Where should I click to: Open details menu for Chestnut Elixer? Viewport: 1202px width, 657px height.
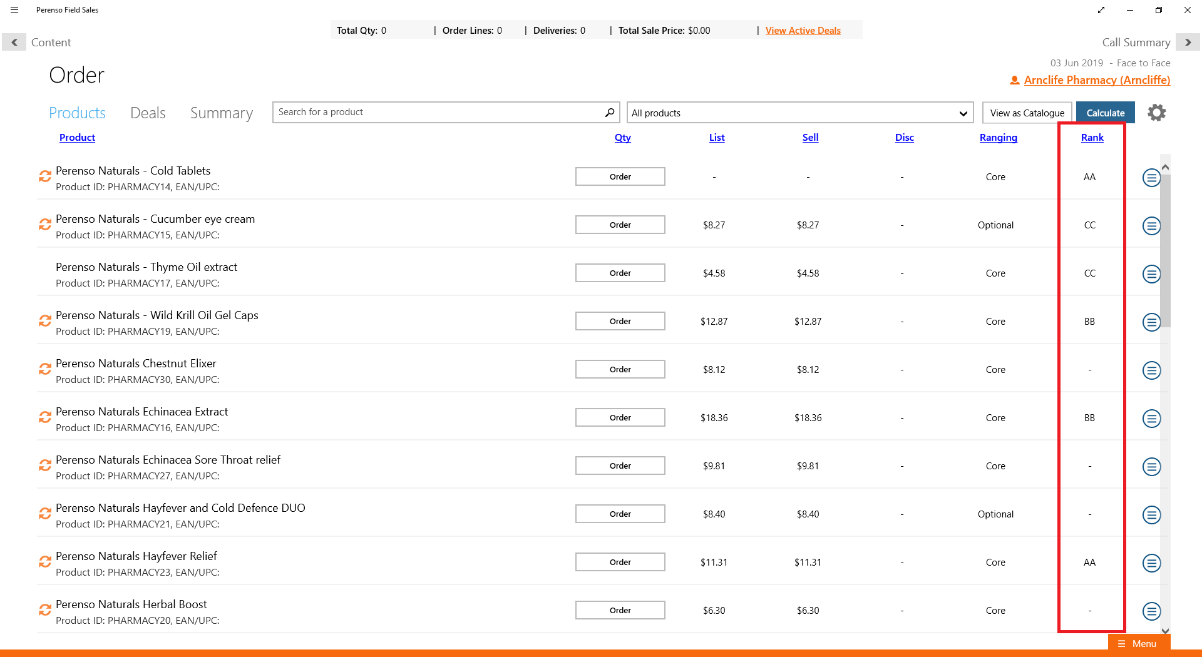1151,370
